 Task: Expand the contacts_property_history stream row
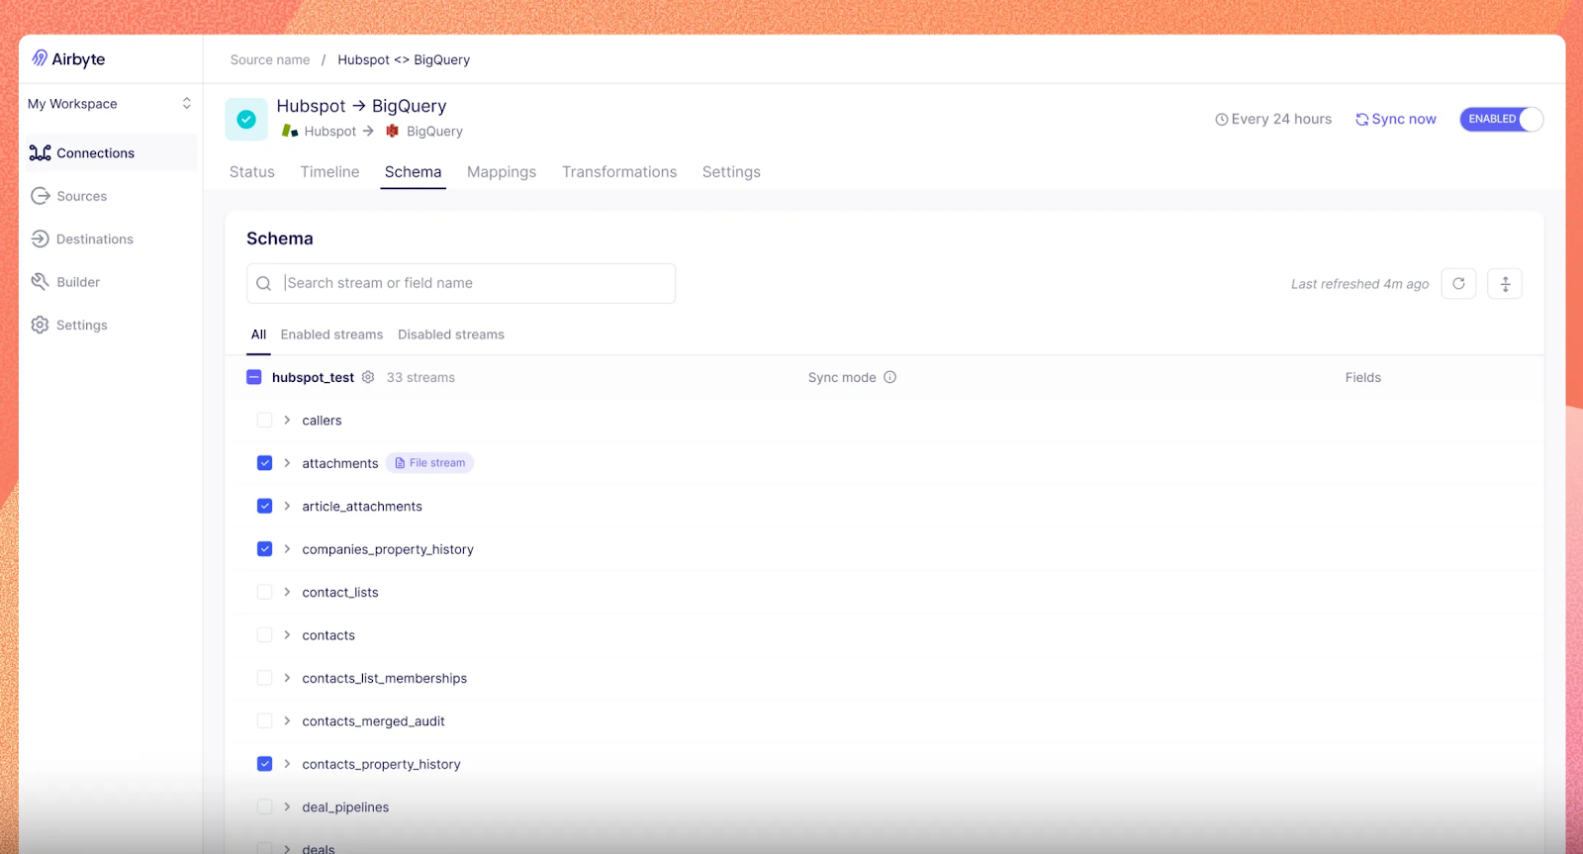click(287, 764)
